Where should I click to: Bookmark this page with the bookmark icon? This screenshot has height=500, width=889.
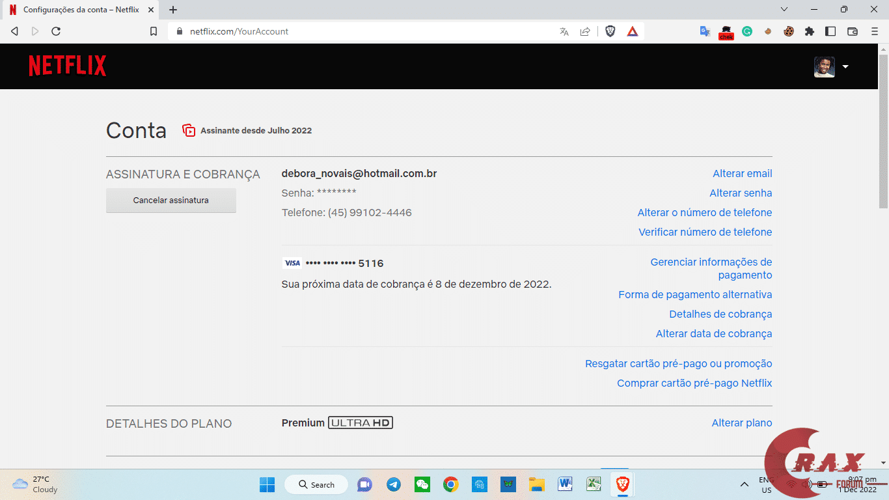154,31
